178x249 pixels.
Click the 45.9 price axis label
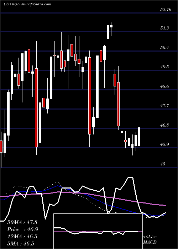(x=164, y=144)
